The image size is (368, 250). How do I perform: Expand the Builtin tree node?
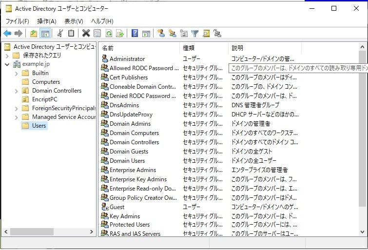pyautogui.click(x=16, y=74)
